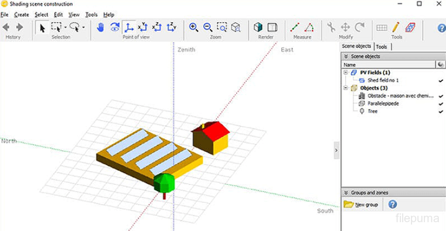Select the measure angle triangle tool

[309, 28]
